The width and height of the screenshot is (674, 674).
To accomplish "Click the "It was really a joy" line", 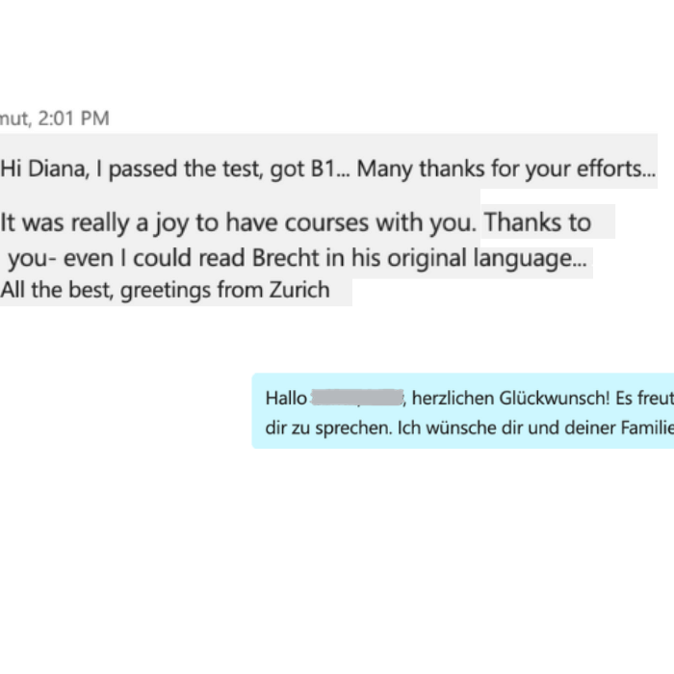I will point(89,223).
